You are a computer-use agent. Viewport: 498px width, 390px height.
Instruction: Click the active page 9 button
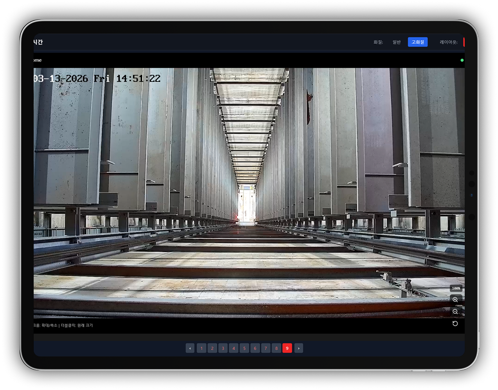287,348
